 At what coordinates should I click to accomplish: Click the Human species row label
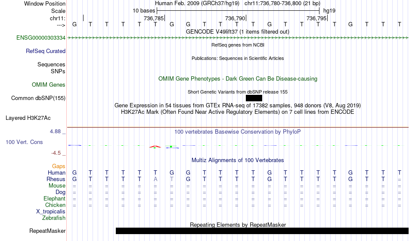coord(56,172)
